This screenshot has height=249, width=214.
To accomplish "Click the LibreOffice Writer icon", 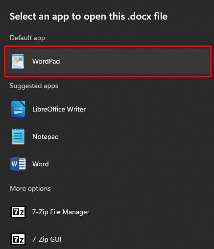I will pyautogui.click(x=18, y=109).
